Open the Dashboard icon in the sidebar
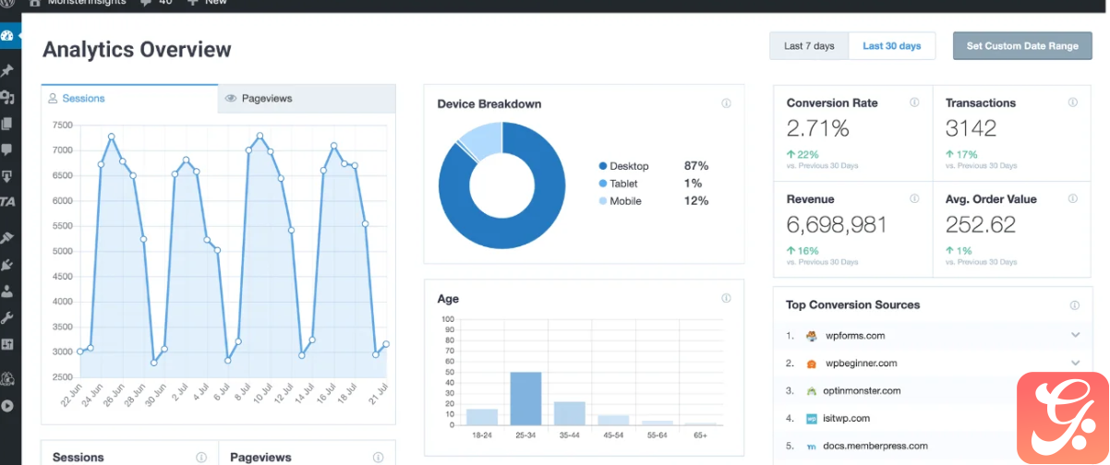1110x465 pixels. tap(7, 36)
